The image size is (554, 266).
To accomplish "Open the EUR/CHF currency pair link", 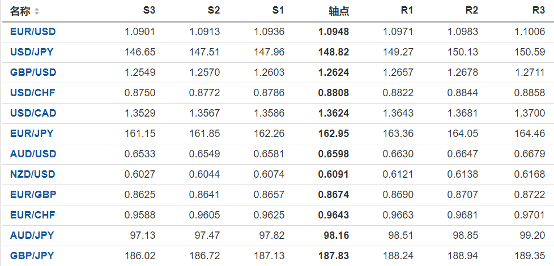I will [33, 215].
